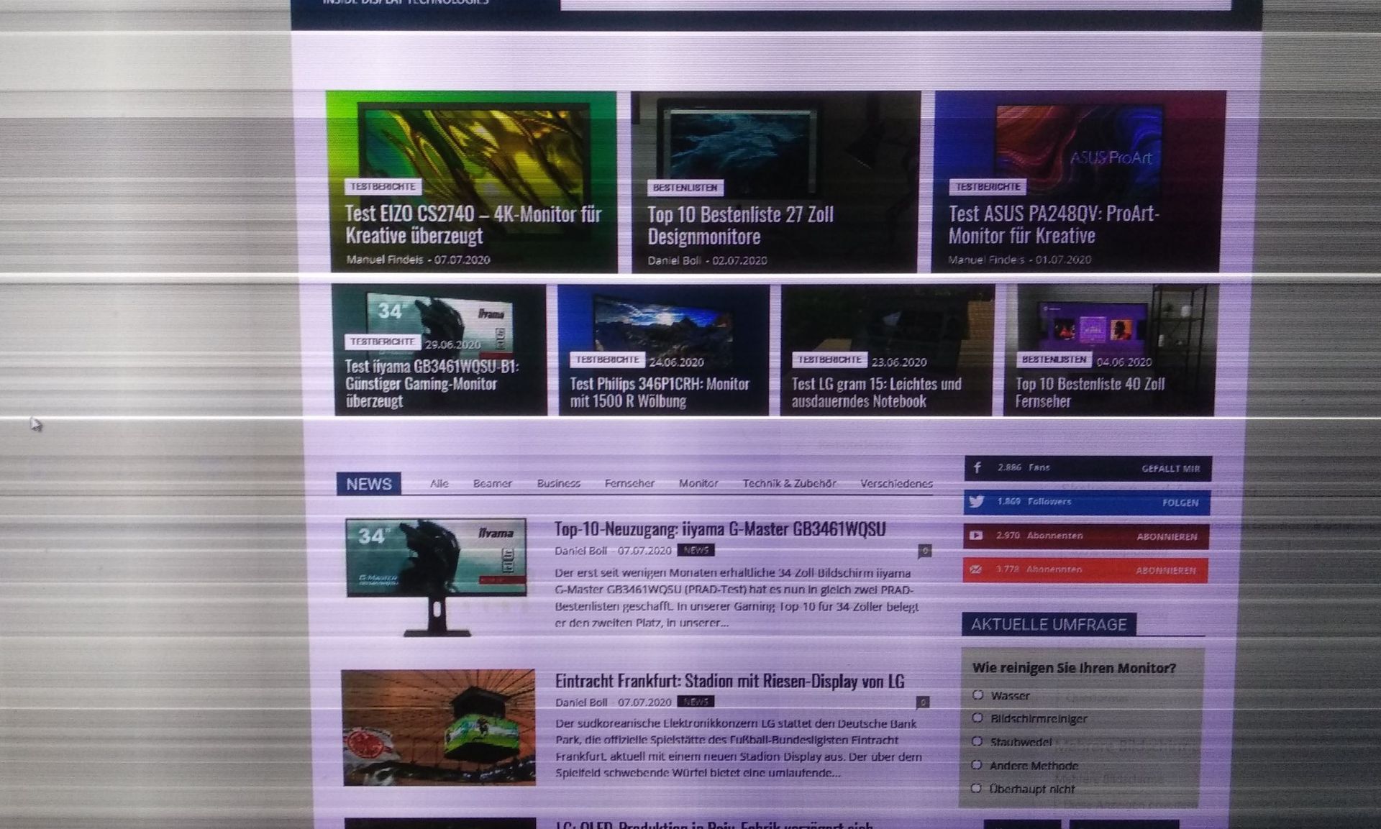Click Testberichte tag on EIZO CS2740 tile
Viewport: 1381px width, 829px height.
(383, 187)
